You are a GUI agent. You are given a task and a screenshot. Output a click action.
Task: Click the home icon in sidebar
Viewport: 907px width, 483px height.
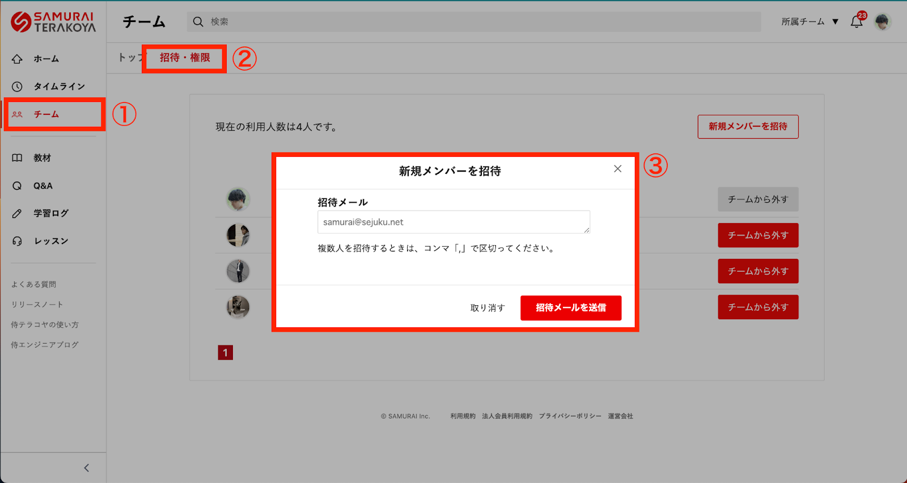[17, 59]
